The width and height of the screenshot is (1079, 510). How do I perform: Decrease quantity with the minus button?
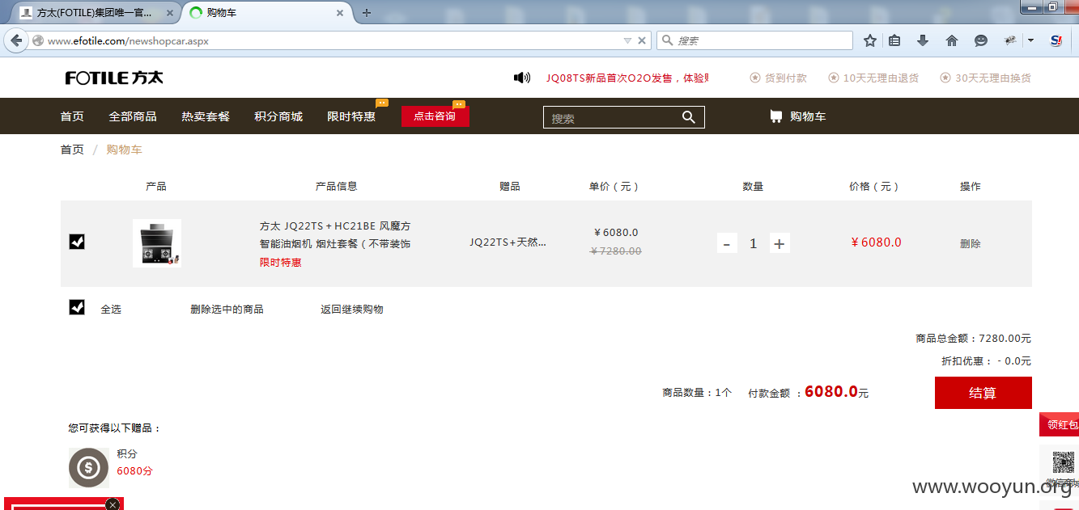pos(727,243)
